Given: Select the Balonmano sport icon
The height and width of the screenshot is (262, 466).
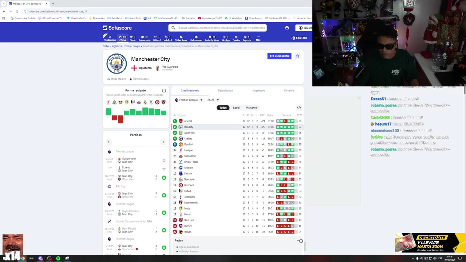Looking at the screenshot, I should pyautogui.click(x=196, y=38).
